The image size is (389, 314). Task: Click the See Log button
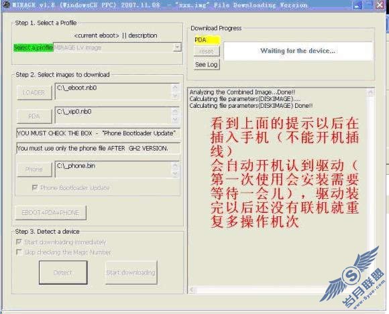tap(207, 64)
